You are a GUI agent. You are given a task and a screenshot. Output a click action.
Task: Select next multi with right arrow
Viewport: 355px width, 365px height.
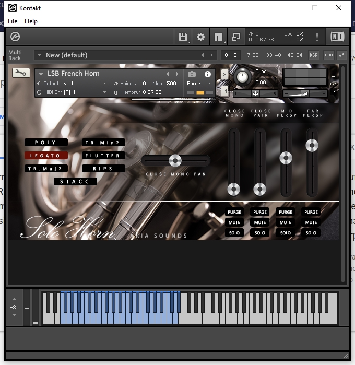pos(211,55)
